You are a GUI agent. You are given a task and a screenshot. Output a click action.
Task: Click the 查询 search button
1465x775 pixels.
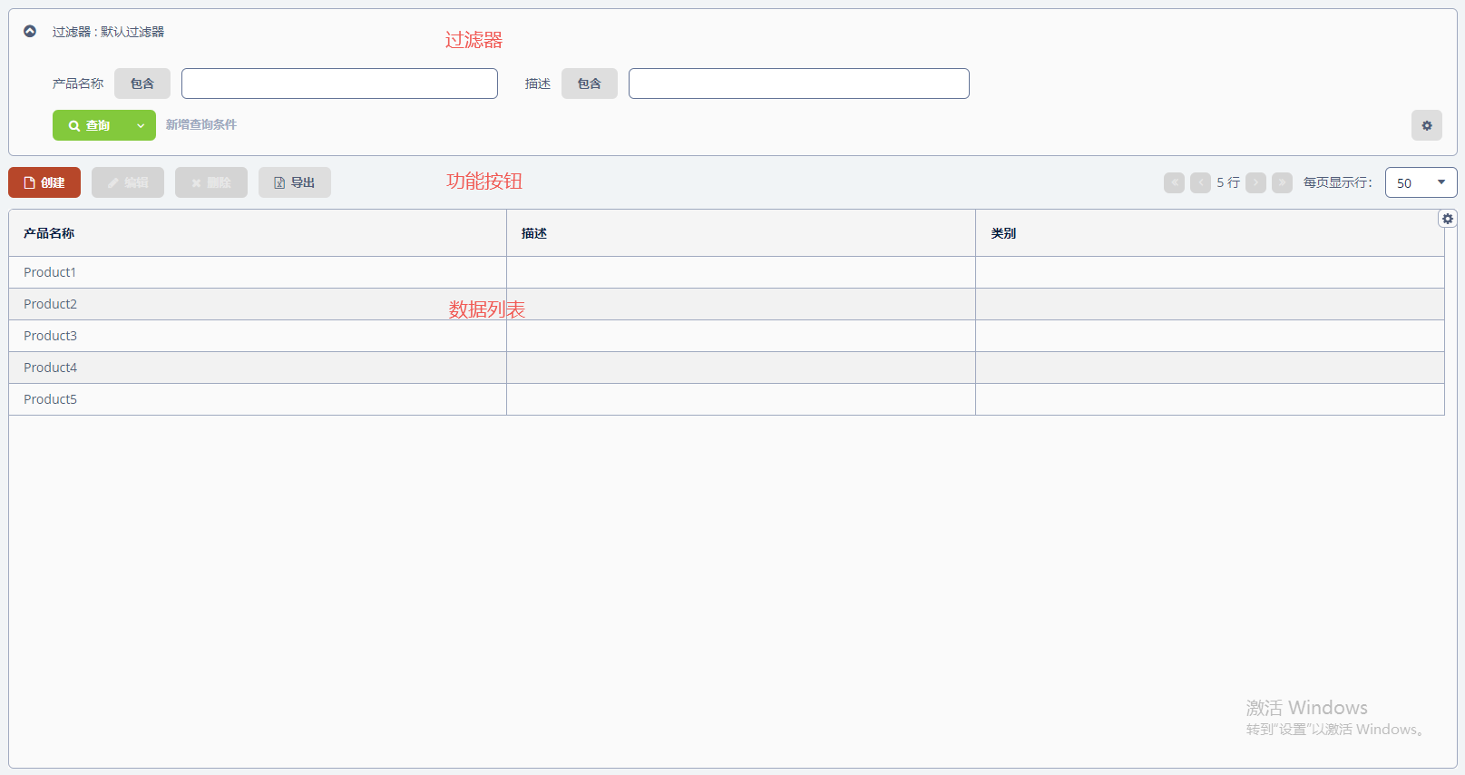(90, 125)
